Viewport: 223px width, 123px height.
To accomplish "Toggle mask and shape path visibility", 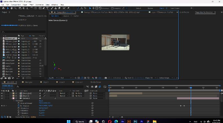I will [x=82, y=78].
